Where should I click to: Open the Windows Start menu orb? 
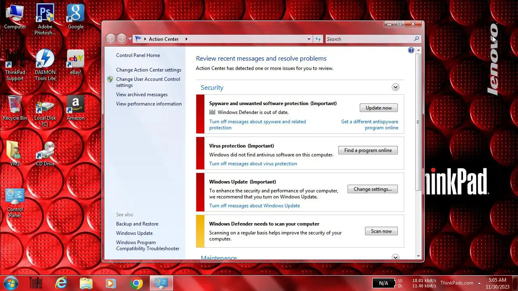click(x=11, y=283)
